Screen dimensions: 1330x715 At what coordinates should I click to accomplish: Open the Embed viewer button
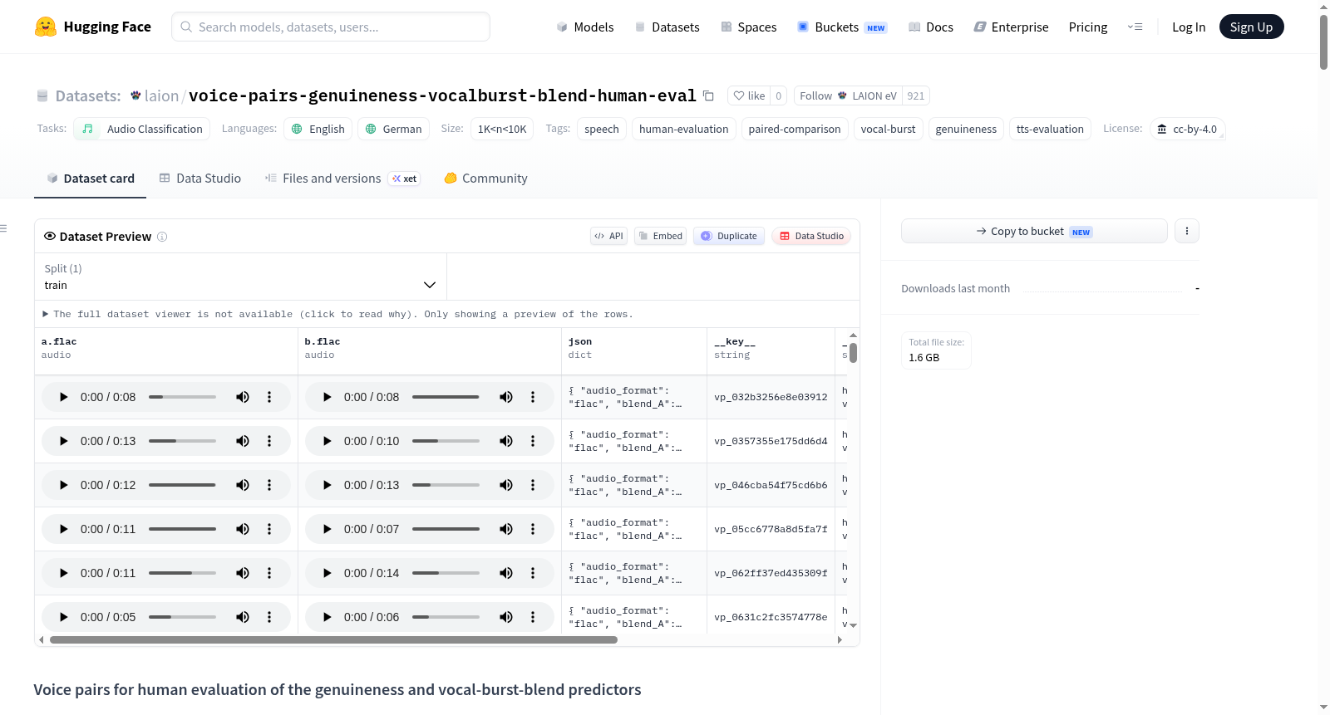click(661, 236)
